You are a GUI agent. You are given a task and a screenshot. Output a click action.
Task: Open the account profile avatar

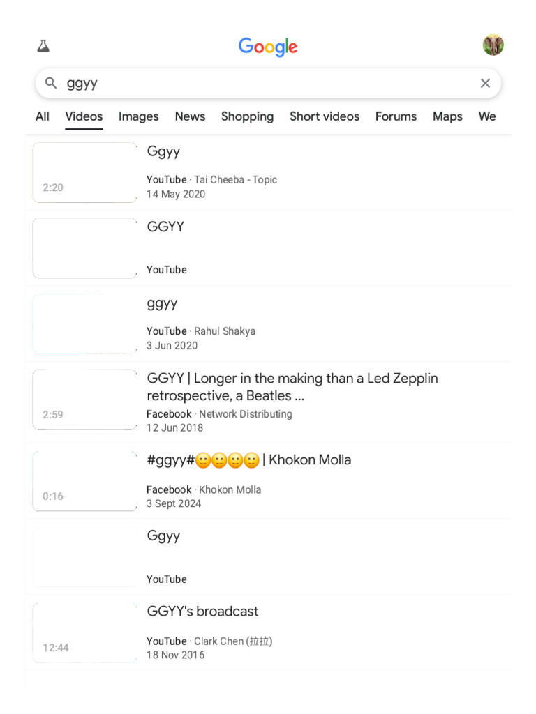coord(493,45)
